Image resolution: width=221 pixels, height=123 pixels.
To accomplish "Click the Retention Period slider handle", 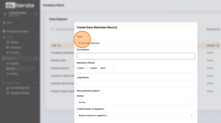I will pyautogui.click(x=79, y=73).
